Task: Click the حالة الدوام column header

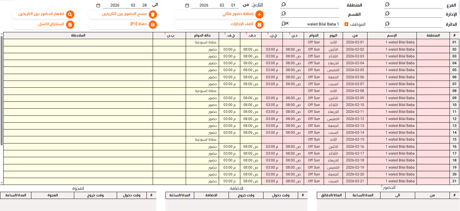Action: tap(202, 36)
